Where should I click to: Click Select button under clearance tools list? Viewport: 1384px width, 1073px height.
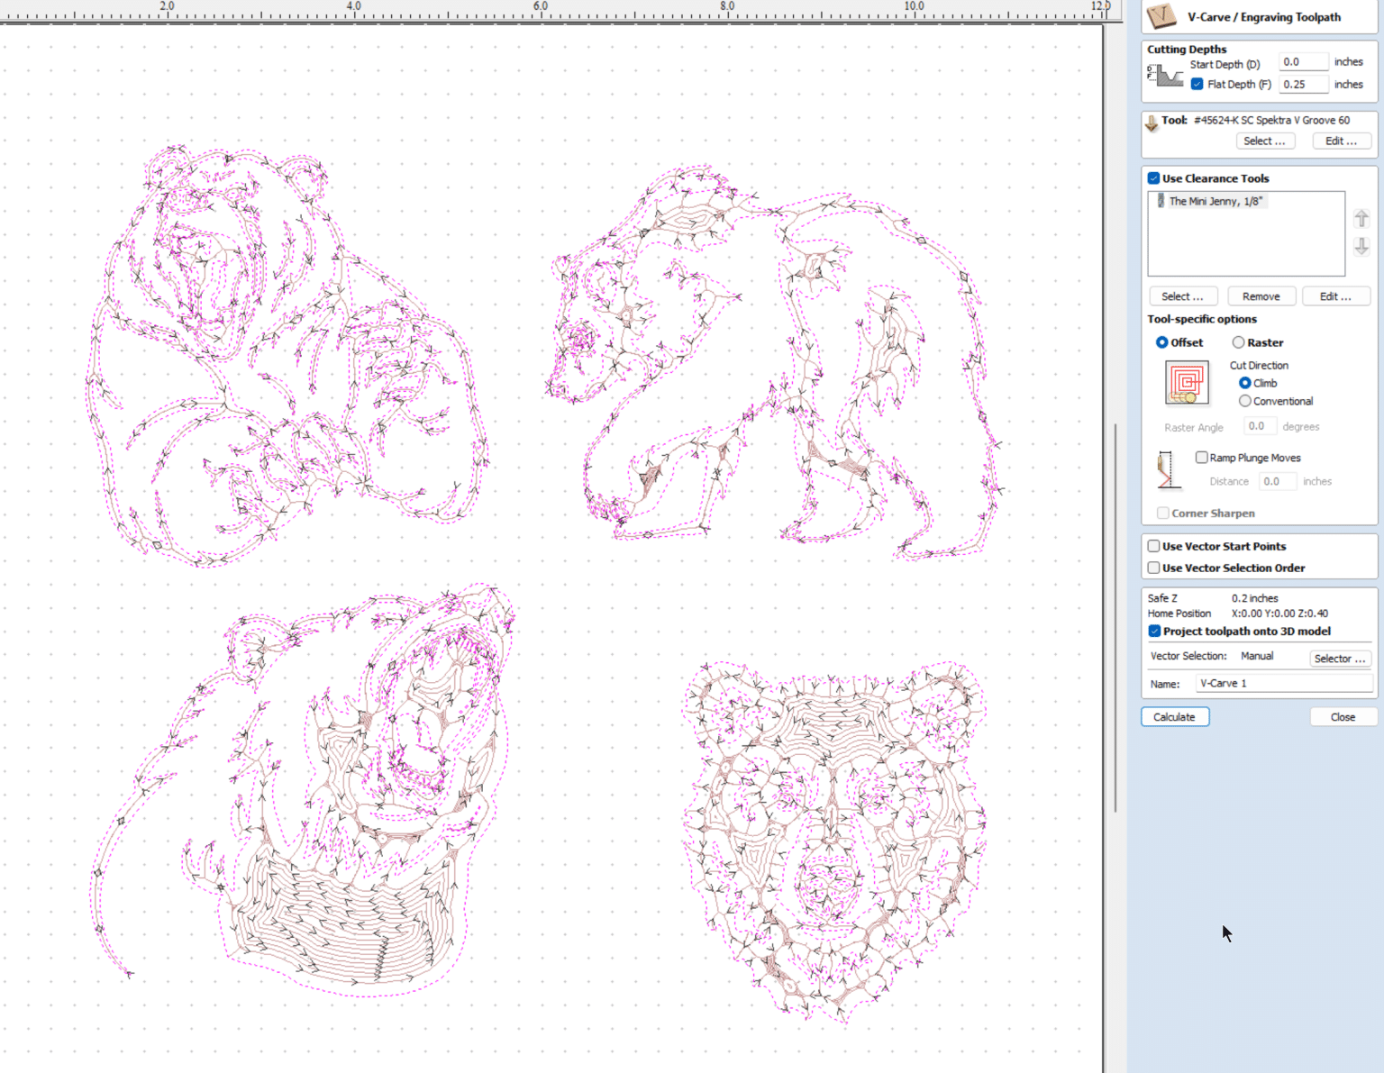pyautogui.click(x=1182, y=296)
